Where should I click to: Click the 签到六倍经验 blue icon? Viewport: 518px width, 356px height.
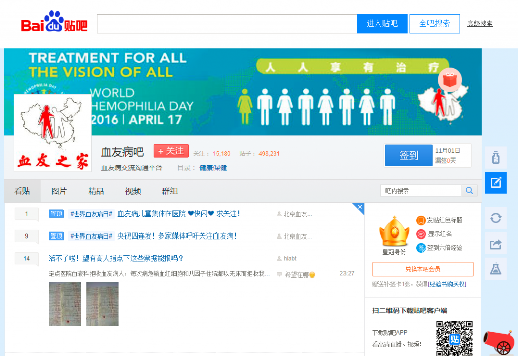[420, 248]
